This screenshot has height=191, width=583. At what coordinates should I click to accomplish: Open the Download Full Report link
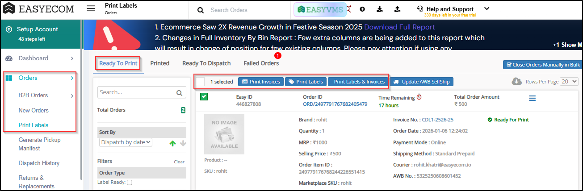(x=399, y=27)
